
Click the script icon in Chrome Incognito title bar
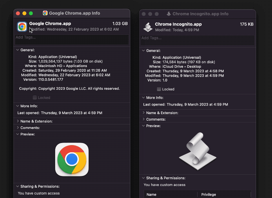pos(169,14)
